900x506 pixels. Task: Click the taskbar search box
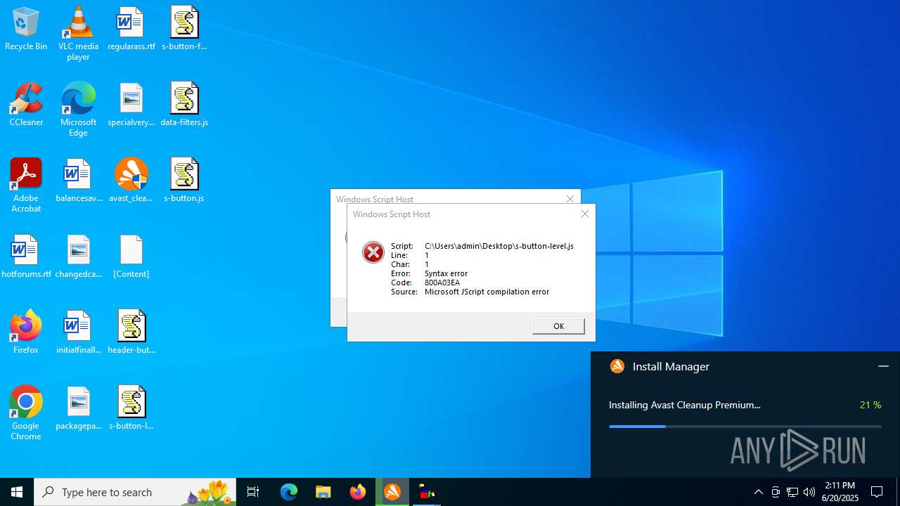tap(135, 492)
